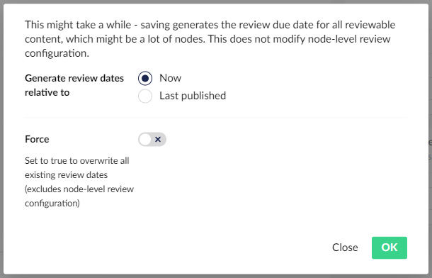Click the filled dot in the Now radio
This screenshot has height=278, width=432.
145,78
